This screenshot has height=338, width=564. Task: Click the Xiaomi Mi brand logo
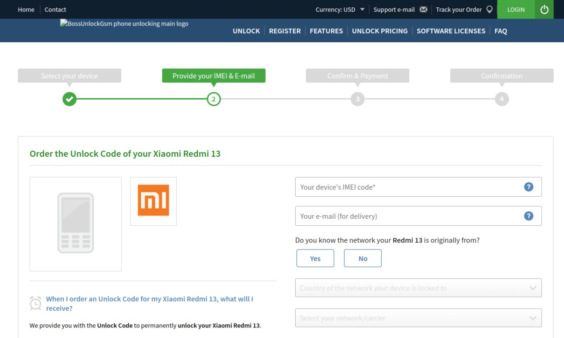(x=153, y=201)
